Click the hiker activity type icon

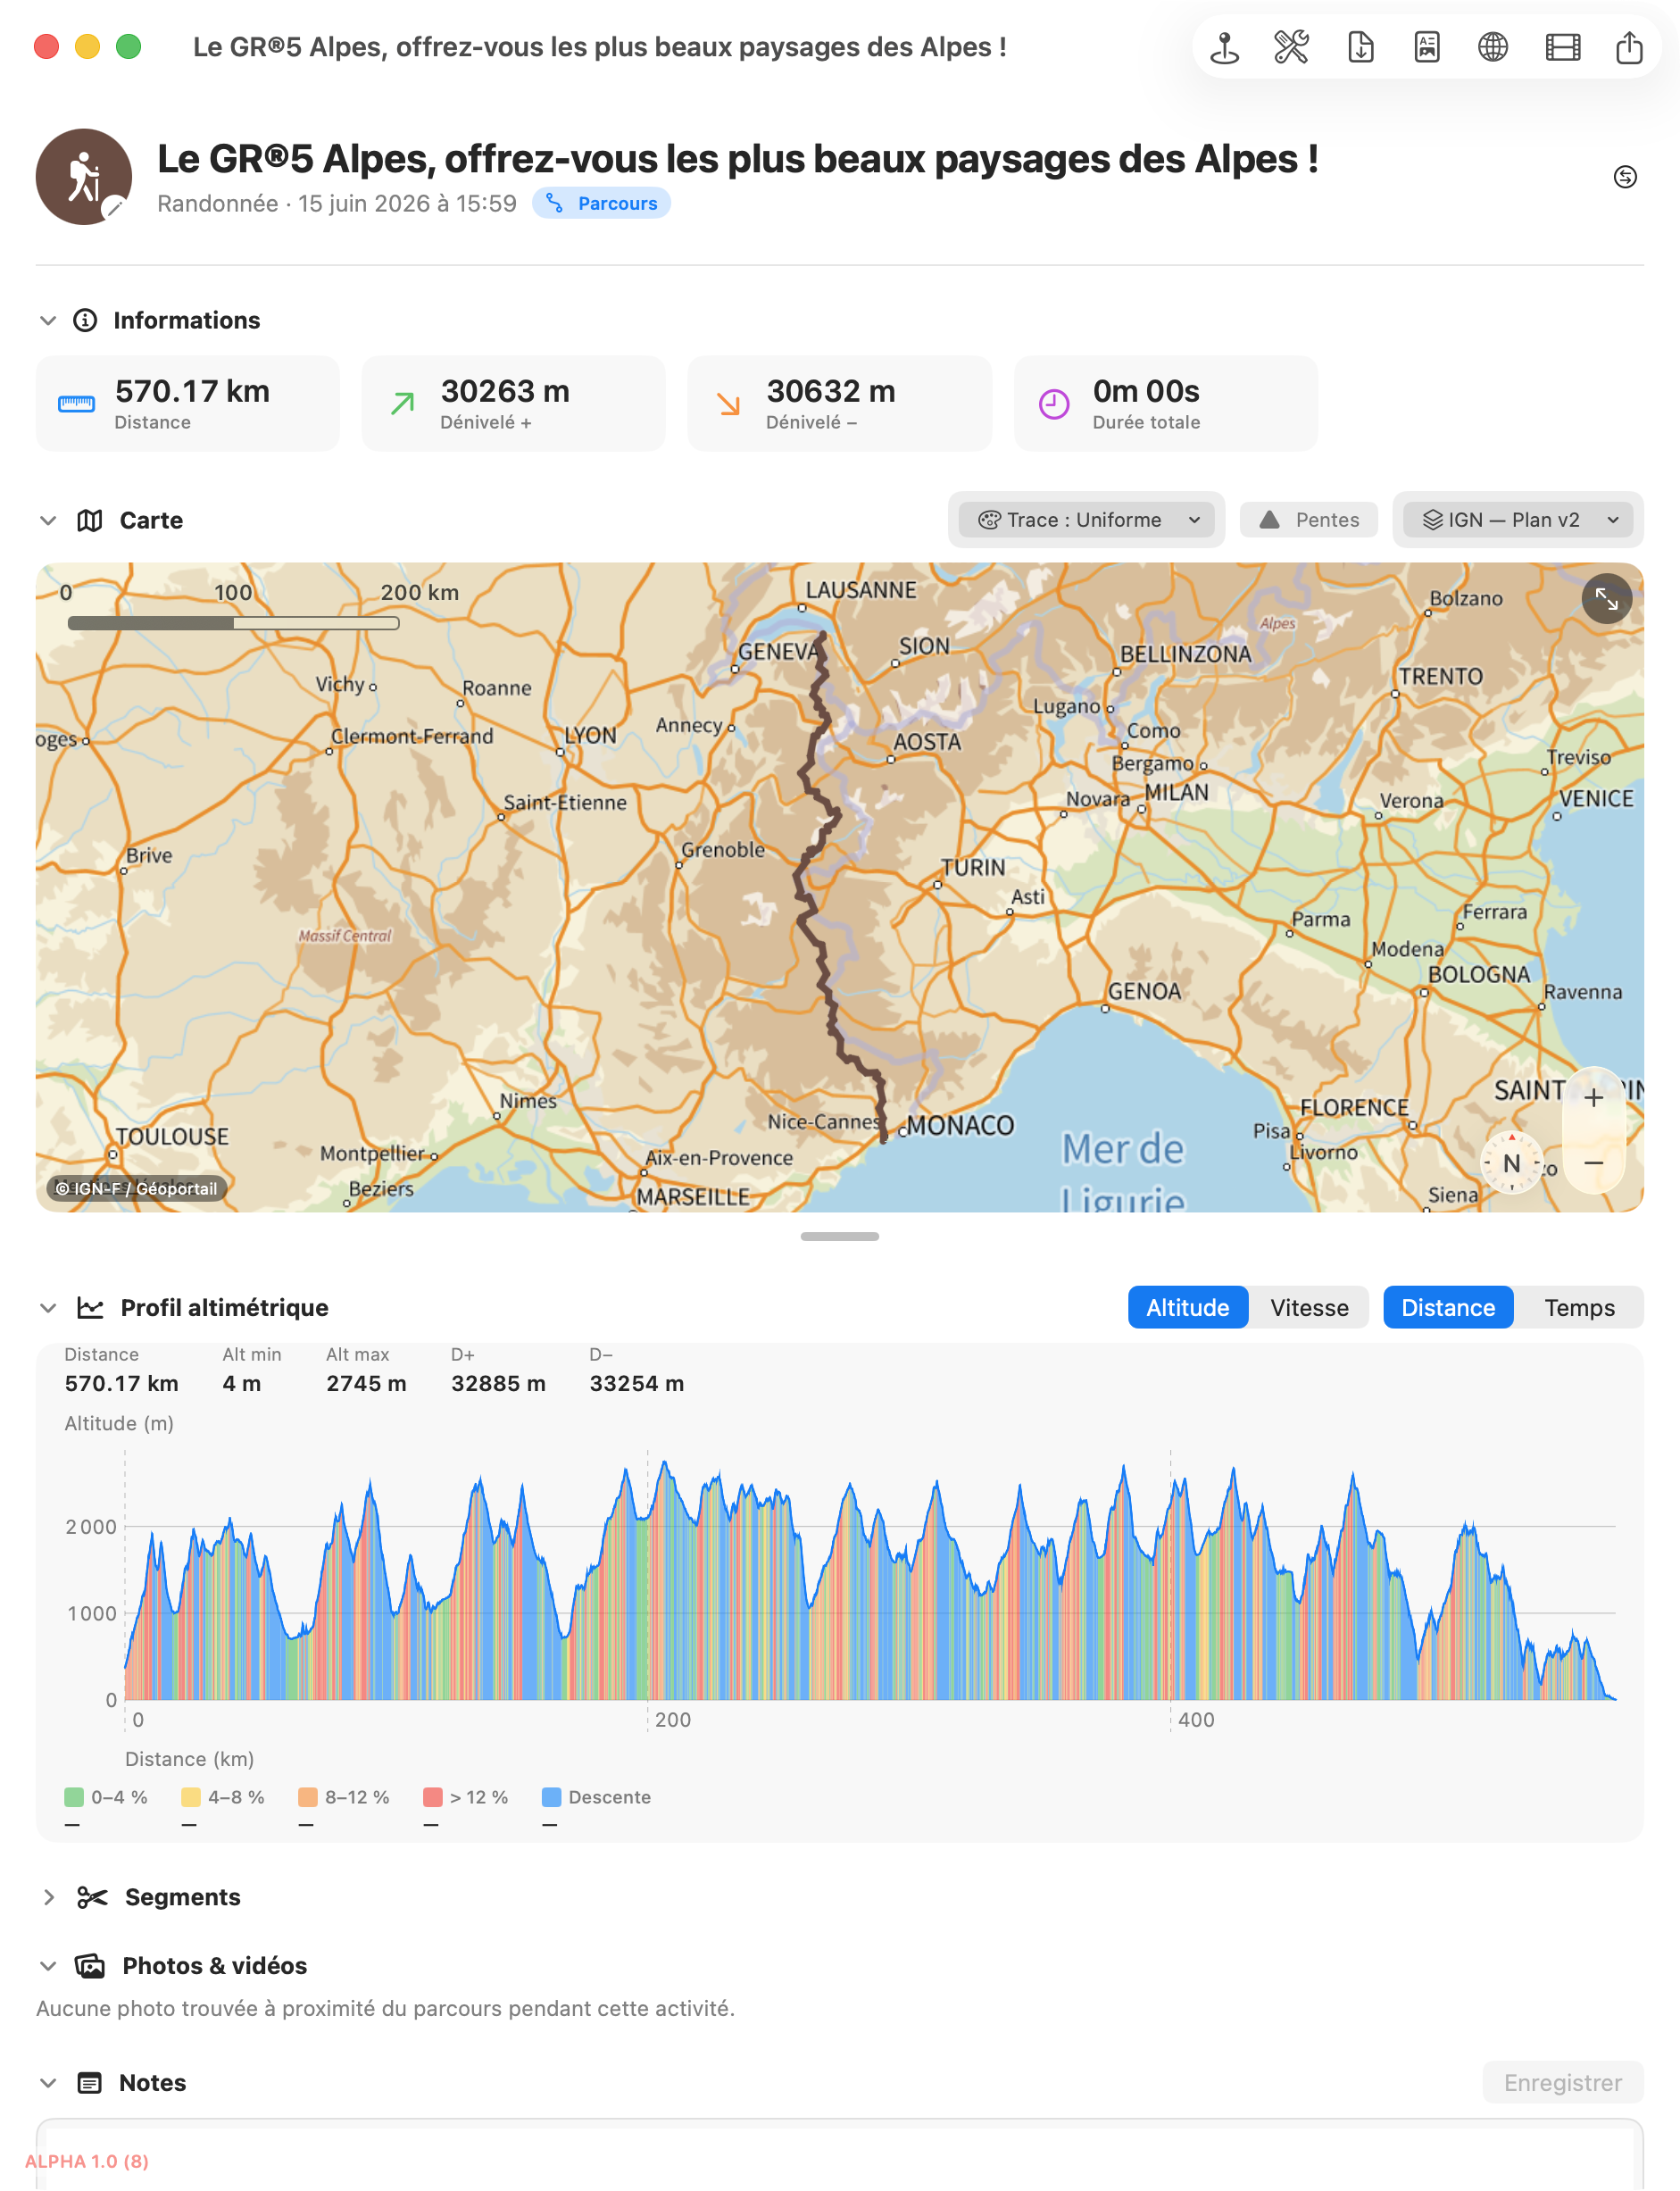tap(84, 177)
